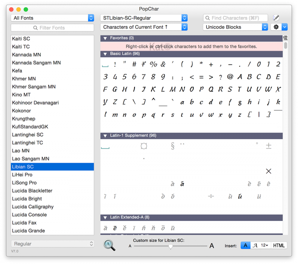Click the large A at slider's right
Screen dimensions: 298x264
coord(212,246)
